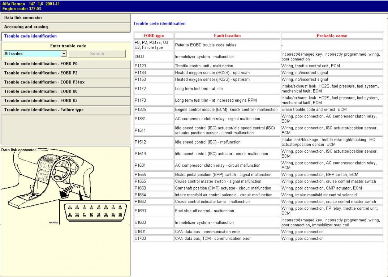This screenshot has height=277, width=388.
Task: Open Trouble code identification - Failure type
Action: tap(65, 110)
